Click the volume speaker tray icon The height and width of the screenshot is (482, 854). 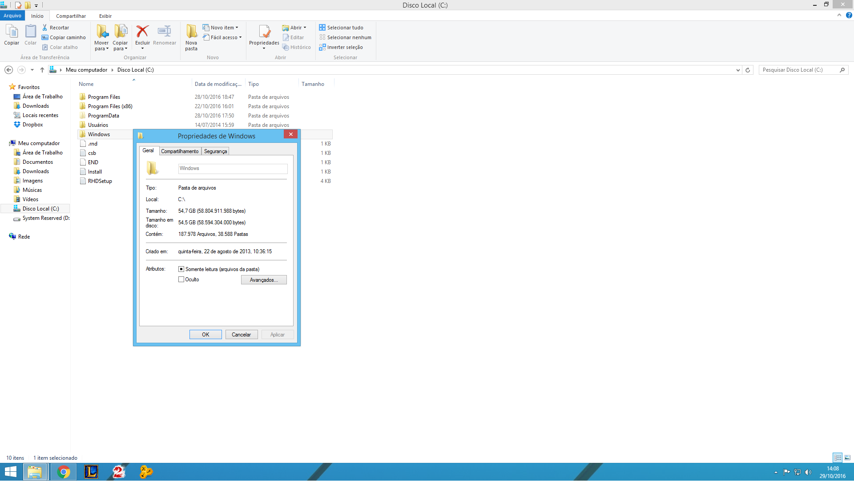[808, 473]
